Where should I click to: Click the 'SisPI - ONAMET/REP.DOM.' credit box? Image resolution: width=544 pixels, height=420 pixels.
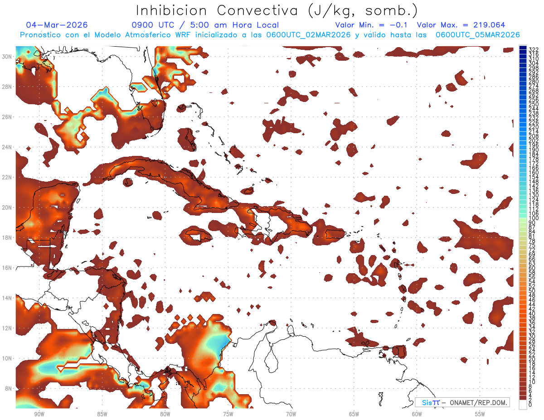462,402
